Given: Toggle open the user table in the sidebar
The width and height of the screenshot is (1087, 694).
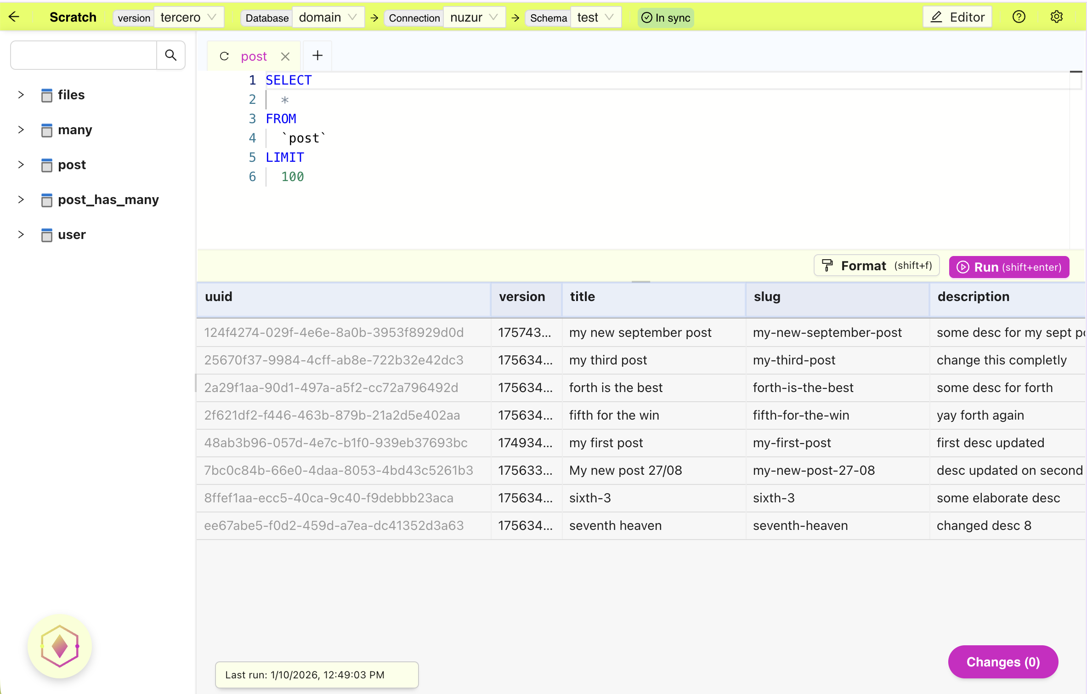Looking at the screenshot, I should click(21, 234).
